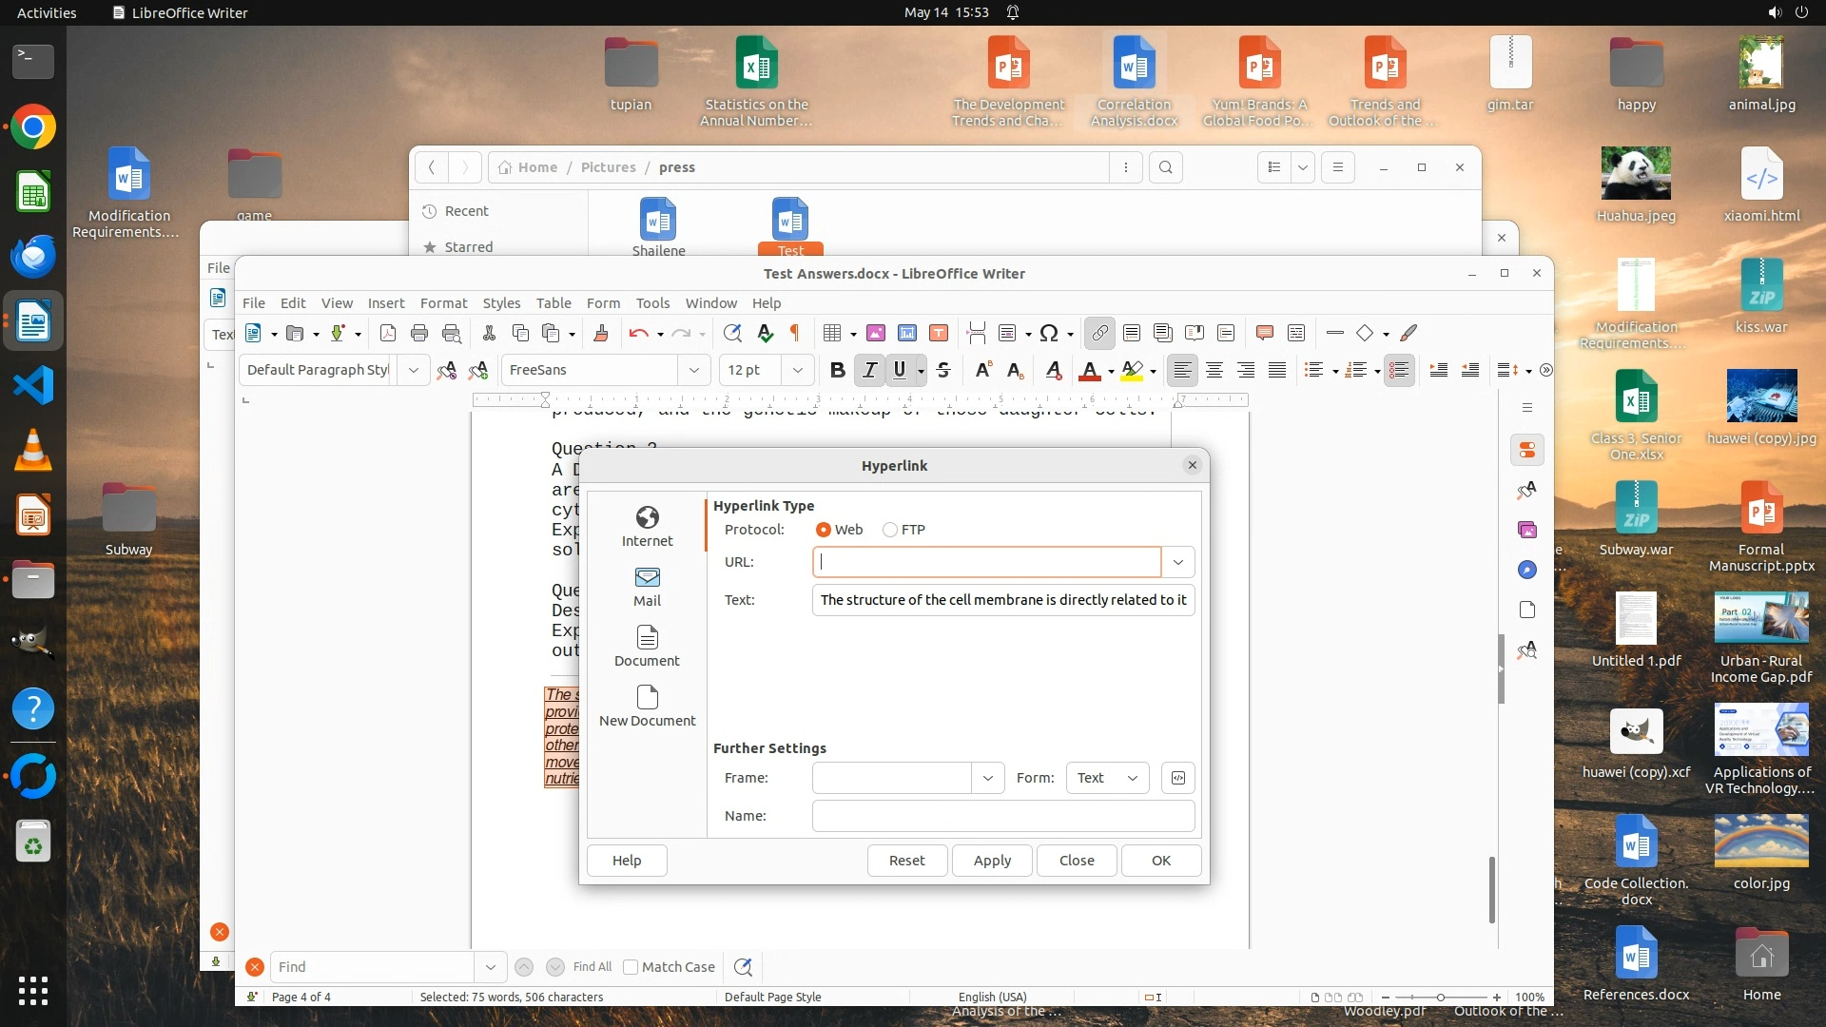Select Document hyperlink type icon

pyautogui.click(x=647, y=646)
